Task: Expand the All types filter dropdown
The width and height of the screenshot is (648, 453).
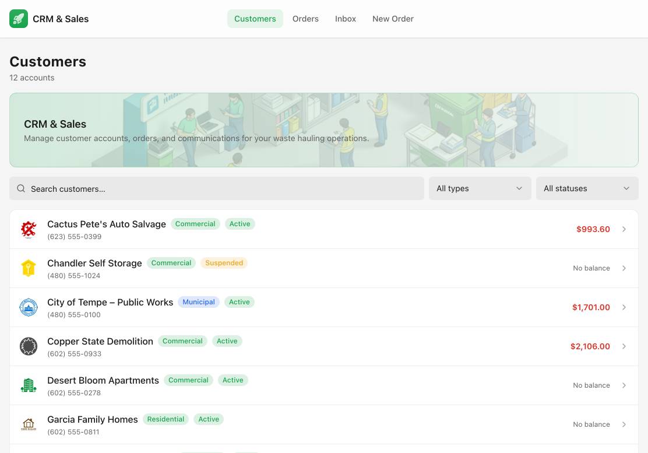Action: (480, 188)
